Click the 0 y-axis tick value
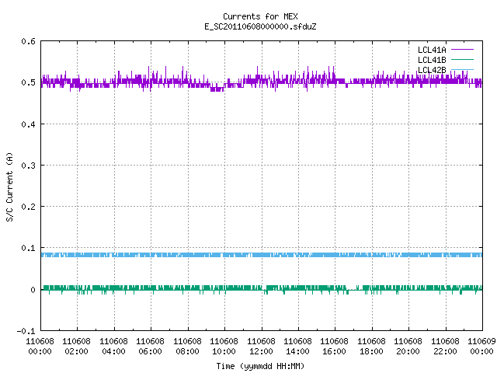The width and height of the screenshot is (497, 373). (33, 290)
